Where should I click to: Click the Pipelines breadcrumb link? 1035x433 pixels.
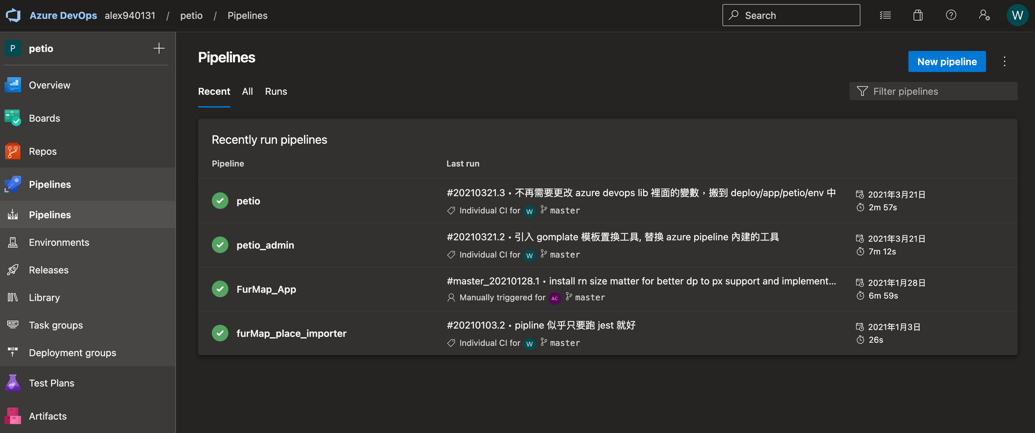tap(247, 16)
